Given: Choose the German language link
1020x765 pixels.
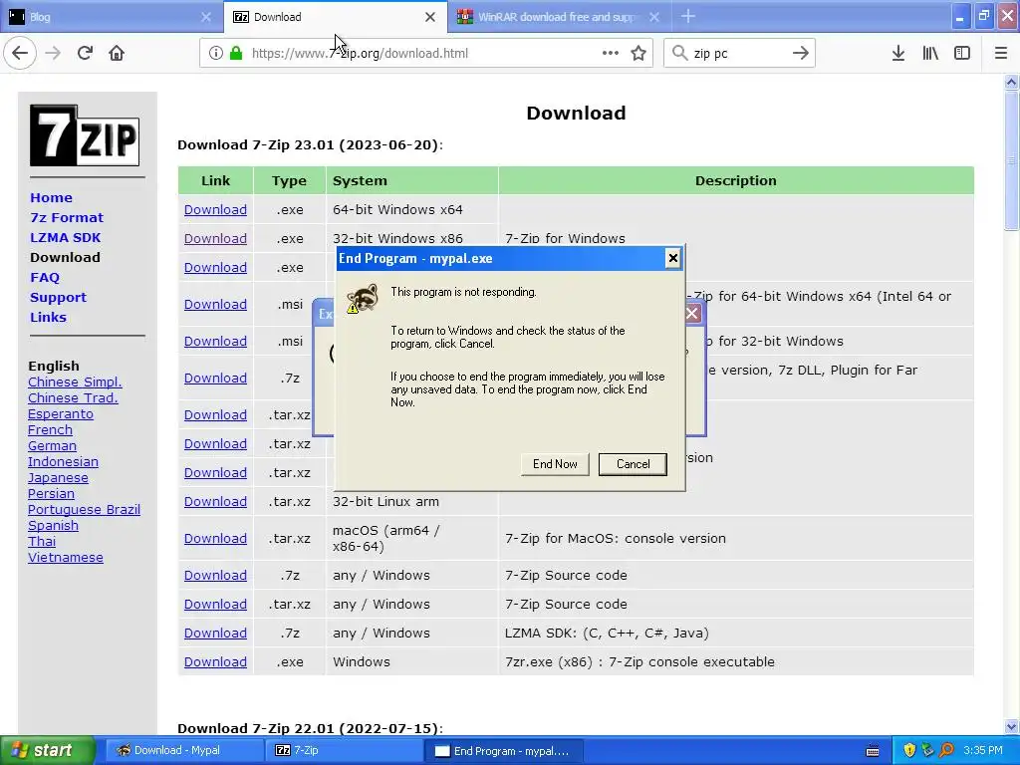Looking at the screenshot, I should tap(52, 445).
